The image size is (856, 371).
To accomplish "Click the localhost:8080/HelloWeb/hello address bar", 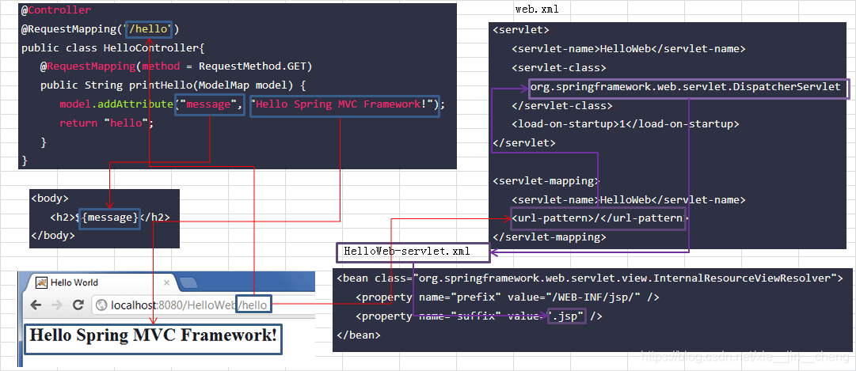I will point(202,305).
